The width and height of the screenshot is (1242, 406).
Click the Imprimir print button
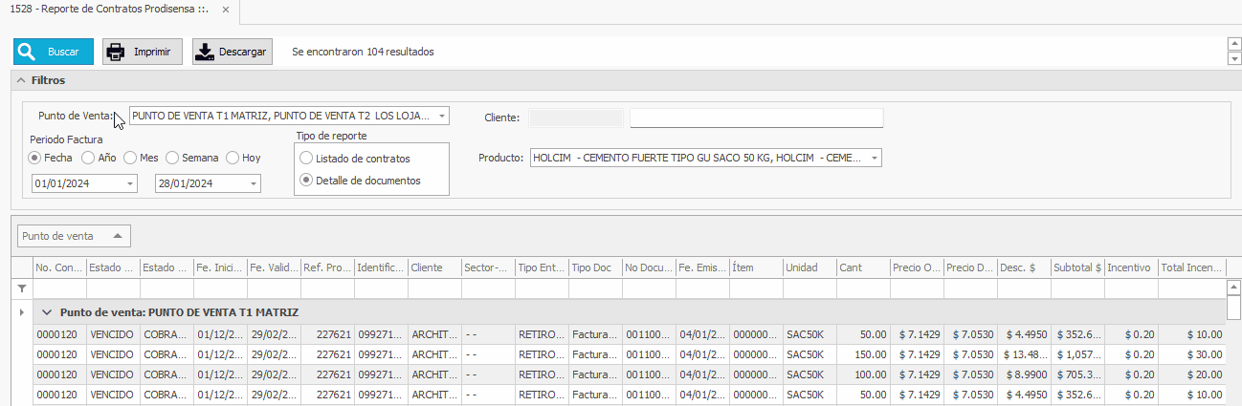click(x=143, y=52)
